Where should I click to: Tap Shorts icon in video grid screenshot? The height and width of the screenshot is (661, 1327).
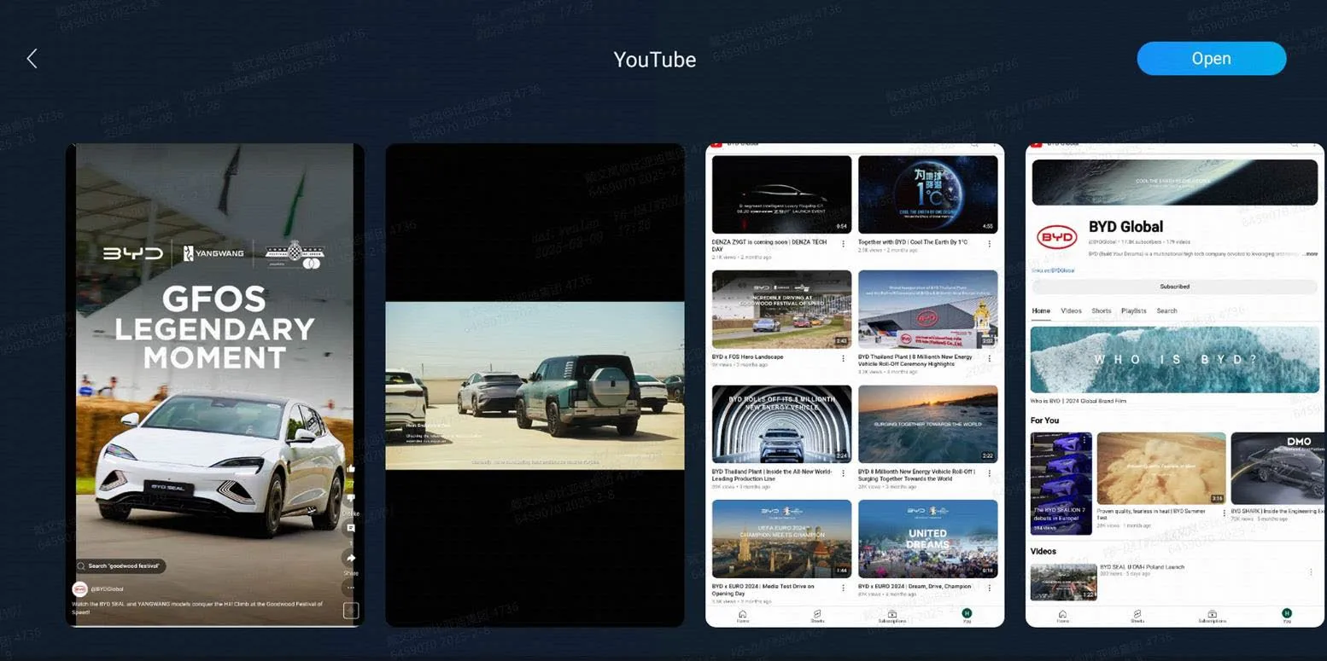click(x=817, y=616)
